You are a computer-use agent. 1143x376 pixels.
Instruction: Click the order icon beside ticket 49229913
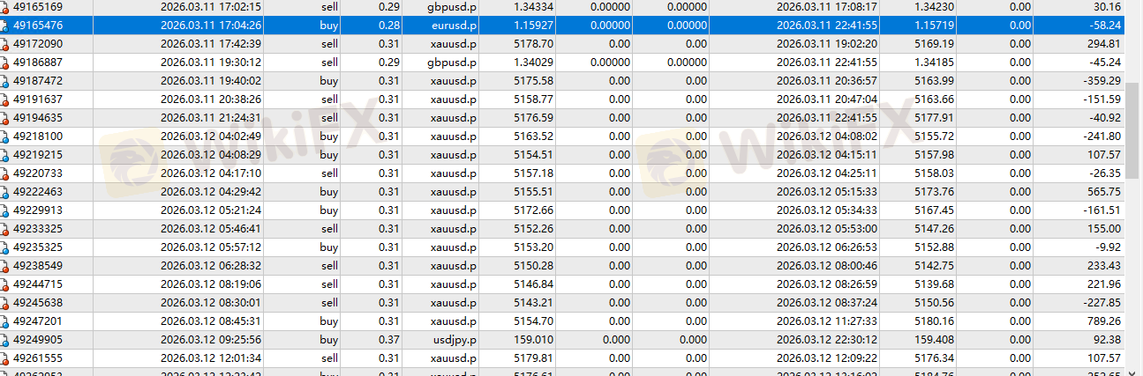click(x=5, y=210)
